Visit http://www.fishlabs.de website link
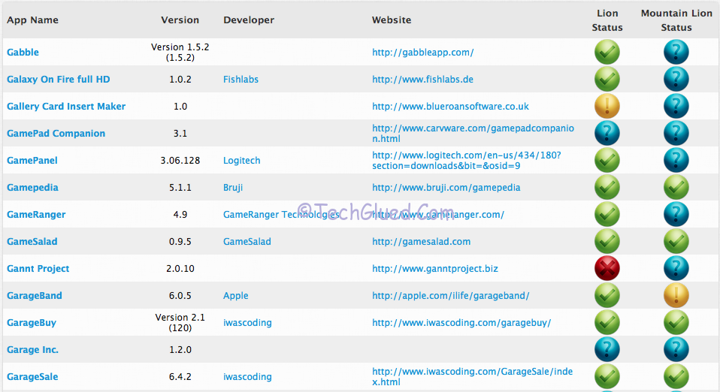This screenshot has width=720, height=392. pos(422,80)
